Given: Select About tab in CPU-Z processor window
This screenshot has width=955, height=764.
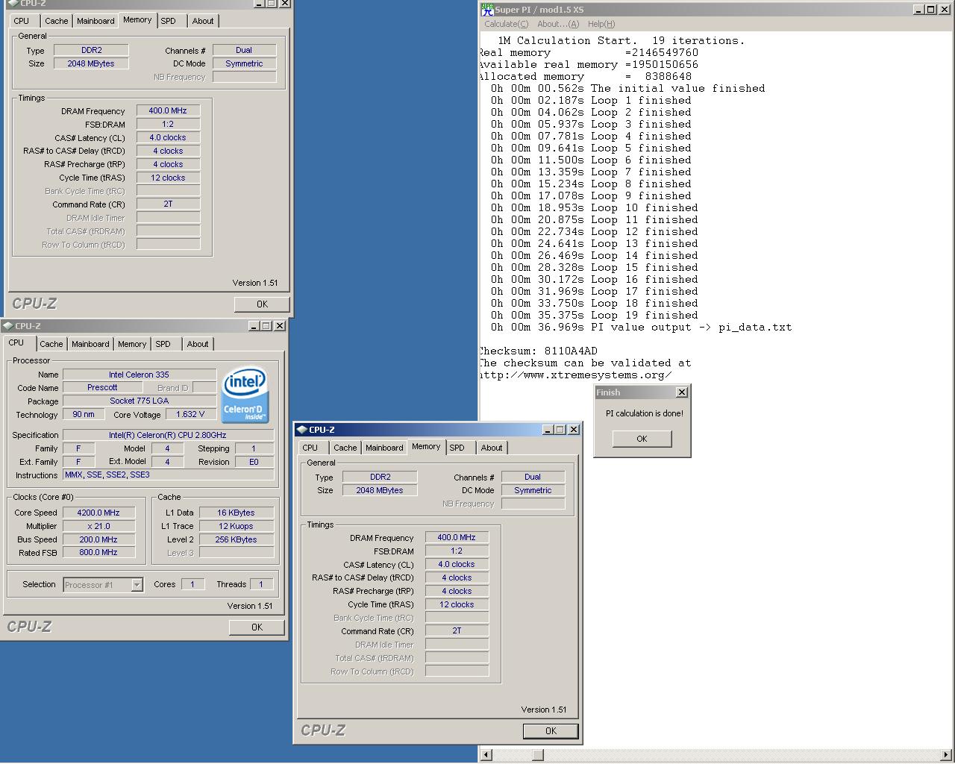Looking at the screenshot, I should click(198, 344).
